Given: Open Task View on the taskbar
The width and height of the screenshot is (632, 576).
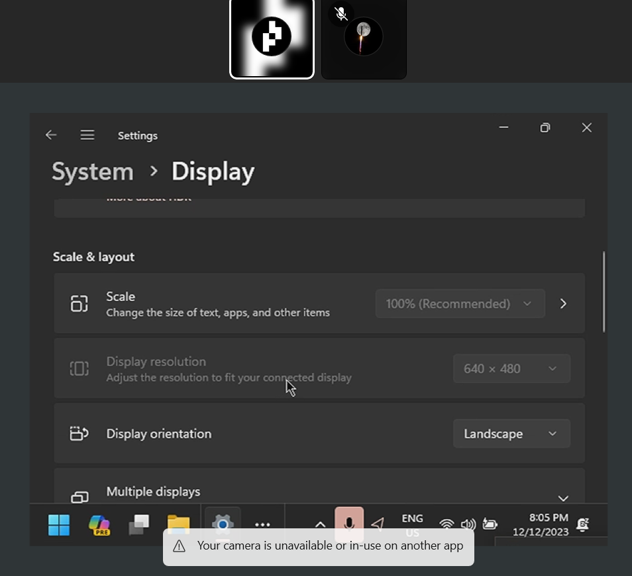Looking at the screenshot, I should click(139, 525).
